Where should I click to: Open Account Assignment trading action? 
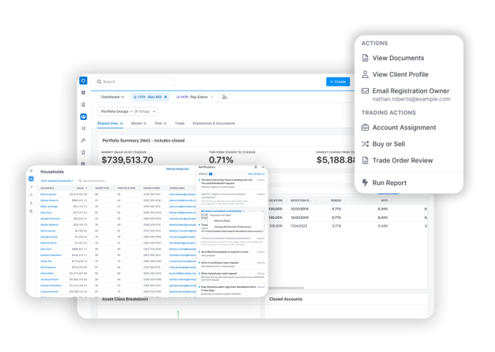399,128
